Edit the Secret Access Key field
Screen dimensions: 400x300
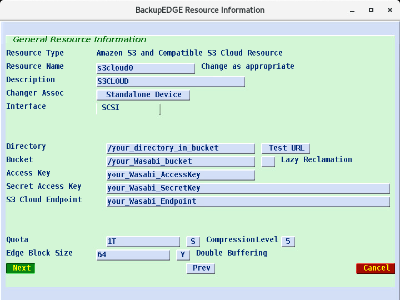[x=248, y=188]
